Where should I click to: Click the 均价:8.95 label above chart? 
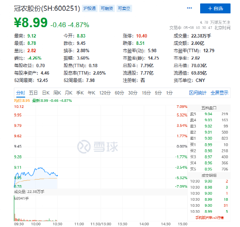(x=22, y=101)
